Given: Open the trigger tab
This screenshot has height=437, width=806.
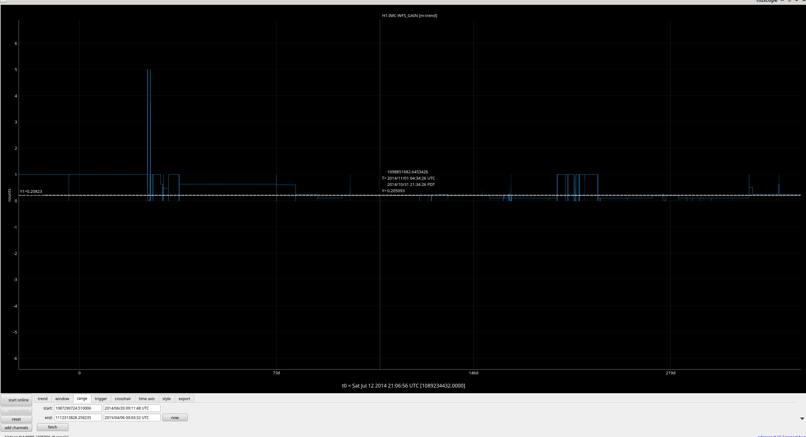Looking at the screenshot, I should [101, 399].
